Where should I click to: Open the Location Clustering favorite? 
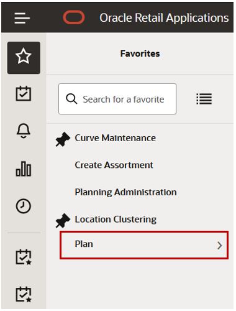(x=116, y=220)
